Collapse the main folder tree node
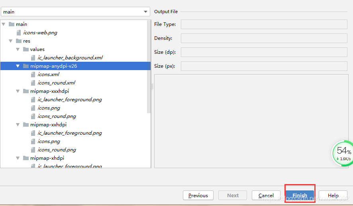The width and height of the screenshot is (353, 206). click(x=4, y=24)
